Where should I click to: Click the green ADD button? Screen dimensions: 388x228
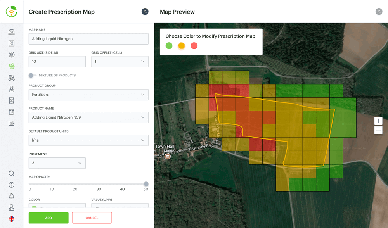pos(48,218)
